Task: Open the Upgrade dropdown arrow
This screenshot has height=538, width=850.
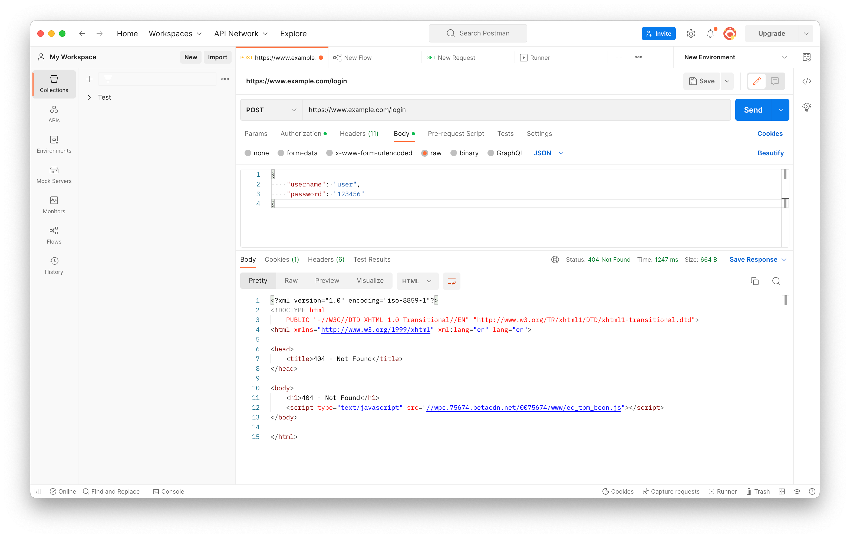Action: [806, 34]
